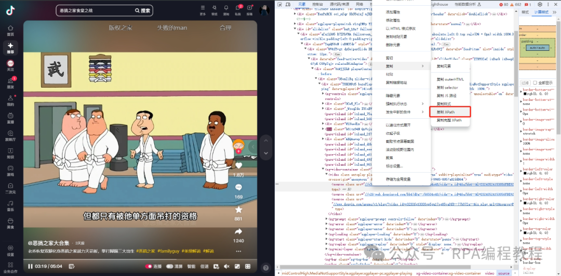561x276 pixels.
Task: Toggle web fullscreen in the player
Action: tap(237, 266)
